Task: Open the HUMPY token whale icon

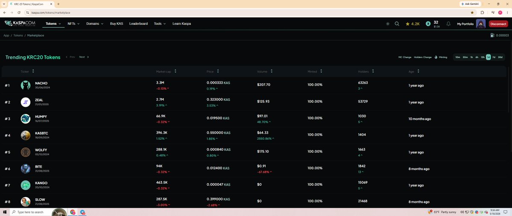Action: [x=26, y=119]
